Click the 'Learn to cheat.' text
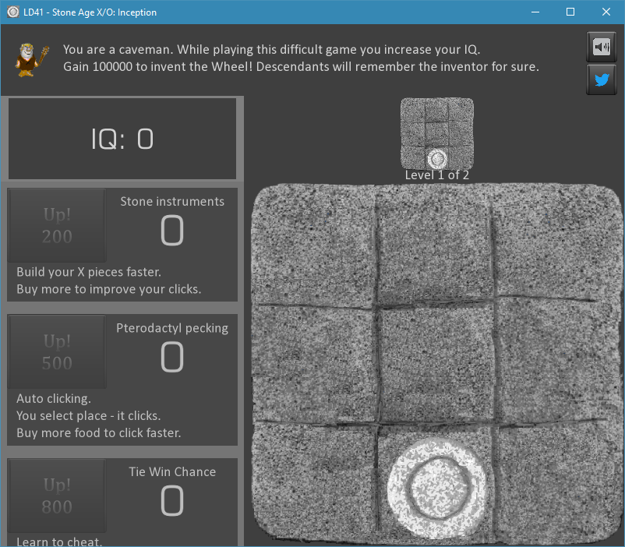625x547 pixels. click(59, 542)
